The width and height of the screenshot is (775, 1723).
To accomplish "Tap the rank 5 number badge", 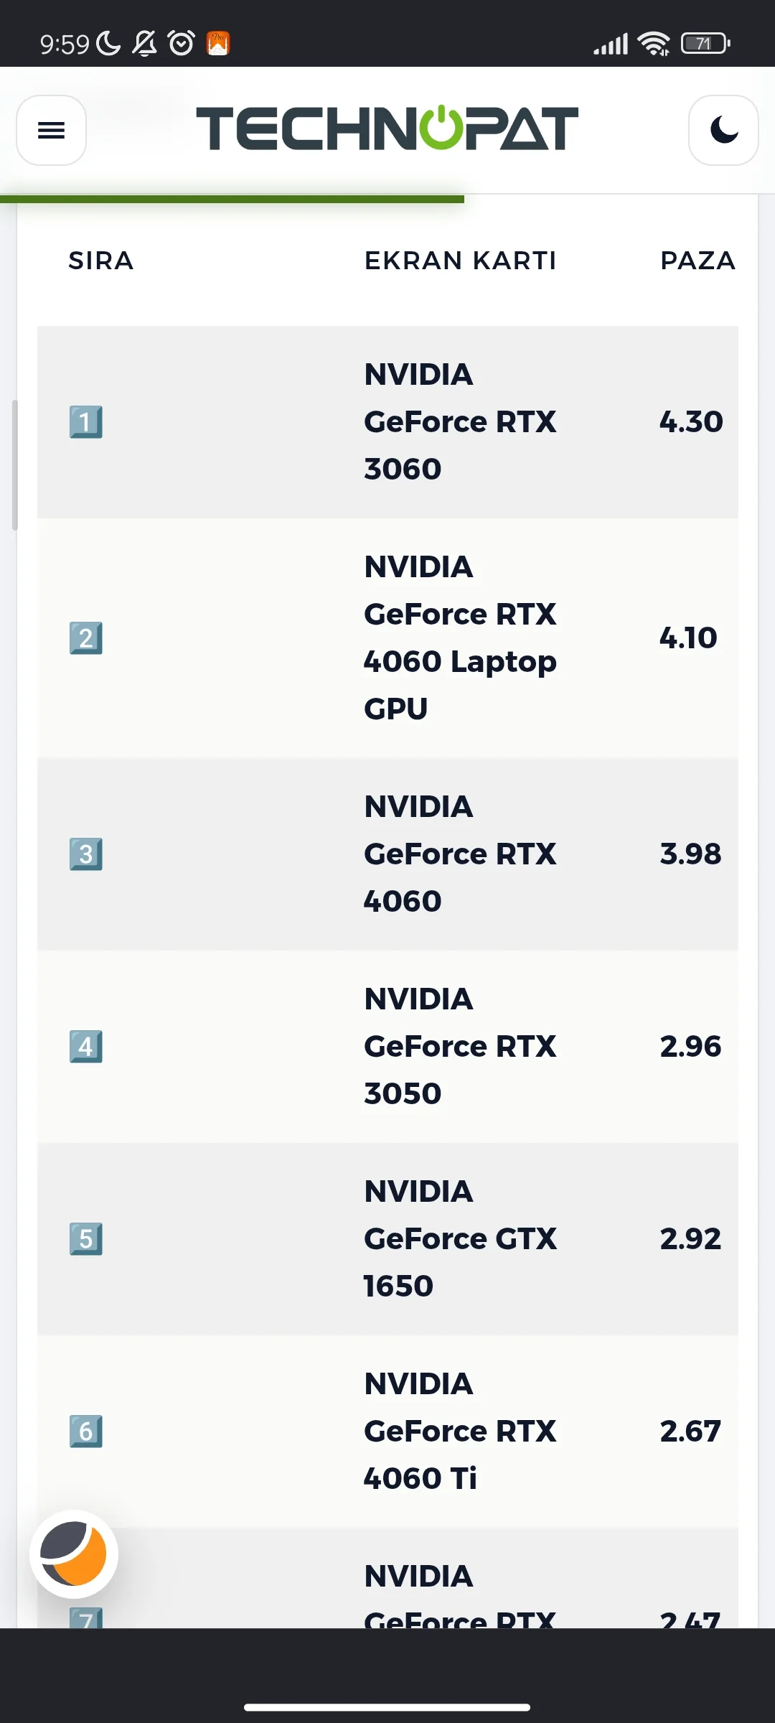I will point(86,1239).
